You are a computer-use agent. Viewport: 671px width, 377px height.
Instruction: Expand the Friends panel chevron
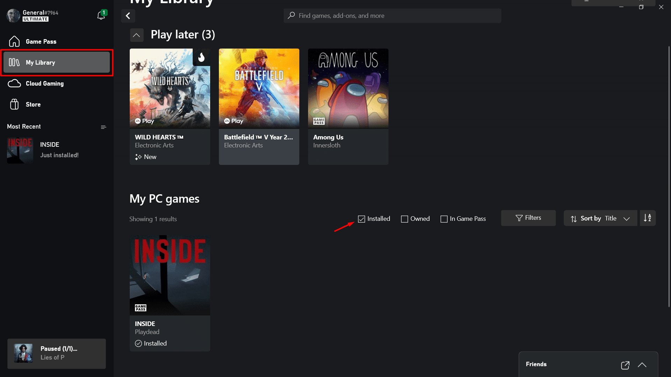coord(642,365)
